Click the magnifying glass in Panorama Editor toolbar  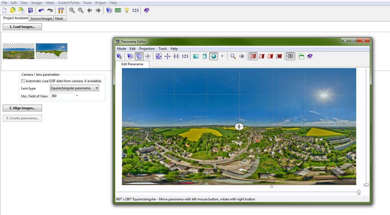233,56
